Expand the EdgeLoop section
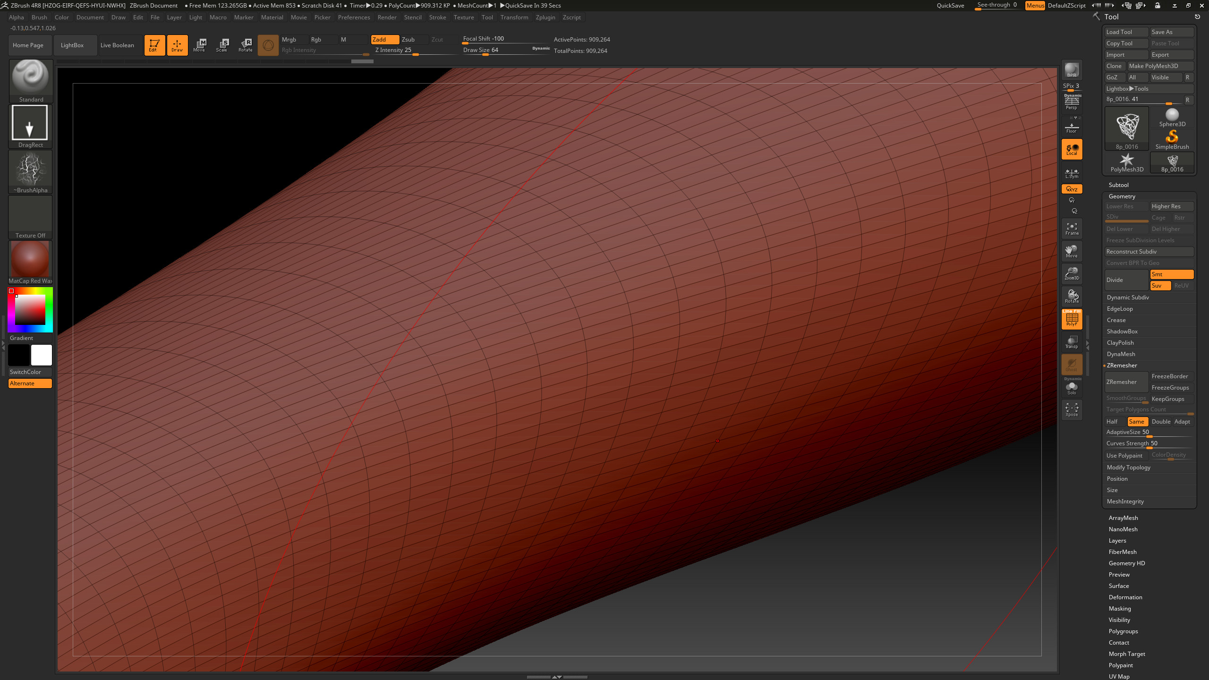Viewport: 1209px width, 680px height. point(1120,309)
